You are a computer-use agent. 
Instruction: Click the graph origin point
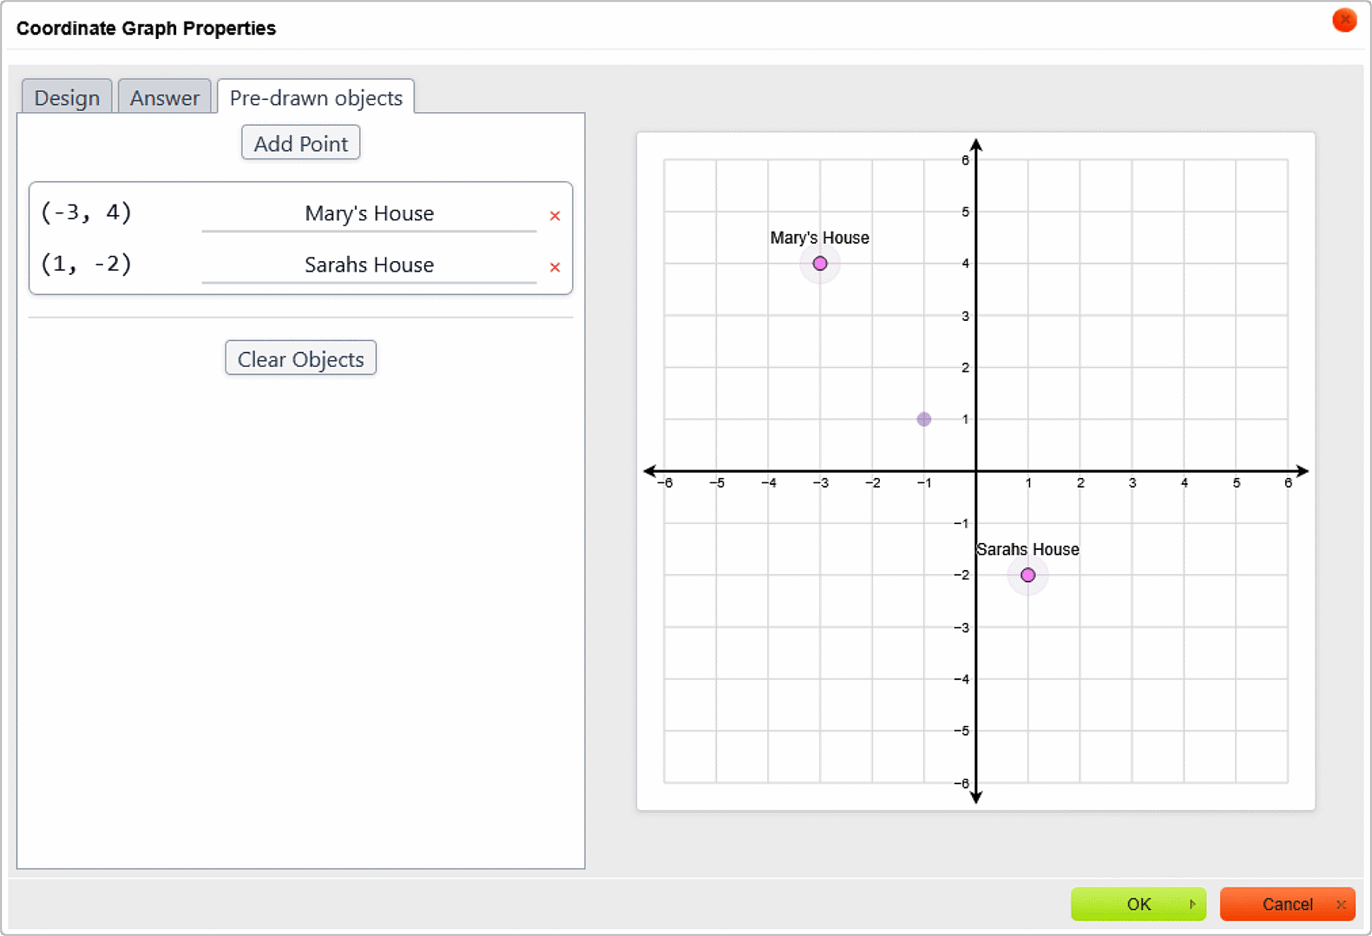point(976,471)
